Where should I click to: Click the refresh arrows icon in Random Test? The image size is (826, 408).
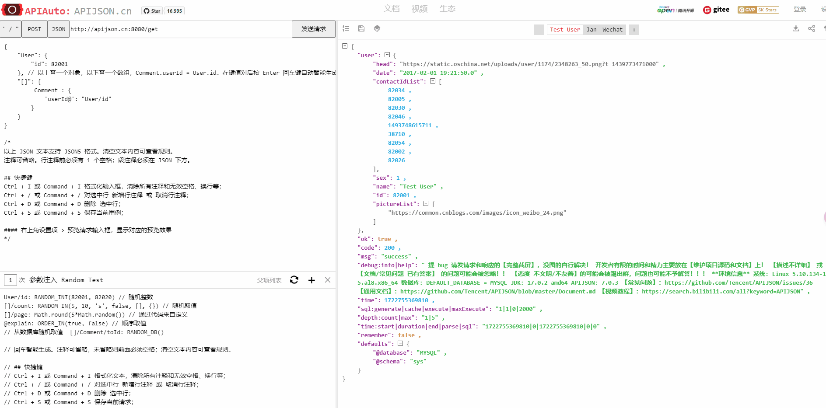[x=294, y=280]
